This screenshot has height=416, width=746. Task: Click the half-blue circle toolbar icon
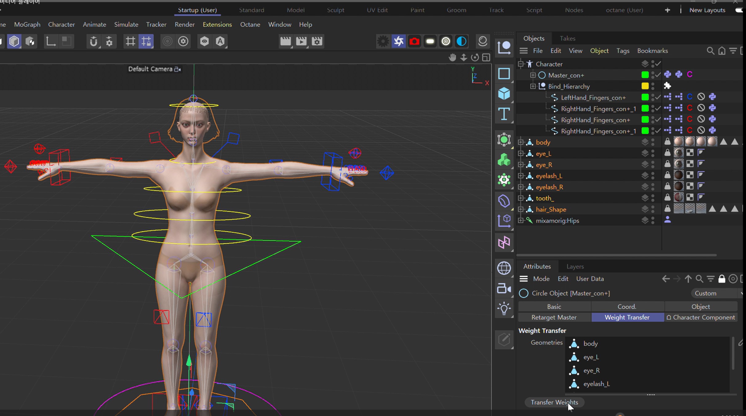click(461, 41)
